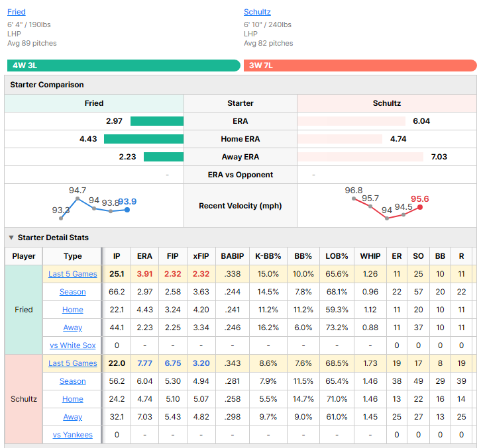The height and width of the screenshot is (448, 481).
Task: Open Schultz's Away stats link
Action: (x=73, y=417)
